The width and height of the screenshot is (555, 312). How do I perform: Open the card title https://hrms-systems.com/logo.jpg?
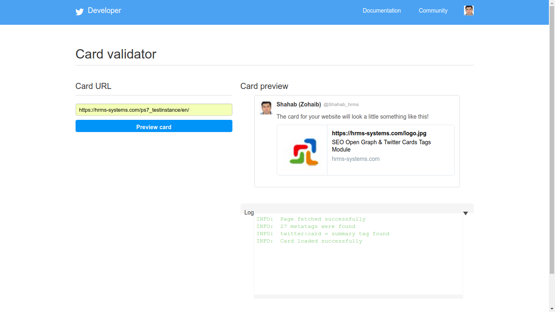(379, 133)
